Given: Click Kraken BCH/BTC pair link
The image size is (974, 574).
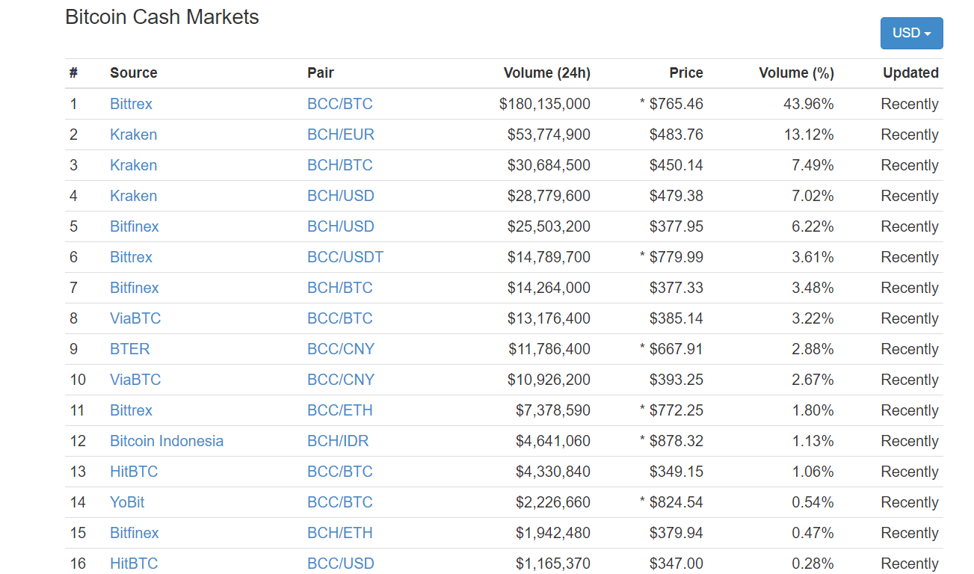Looking at the screenshot, I should (x=339, y=165).
